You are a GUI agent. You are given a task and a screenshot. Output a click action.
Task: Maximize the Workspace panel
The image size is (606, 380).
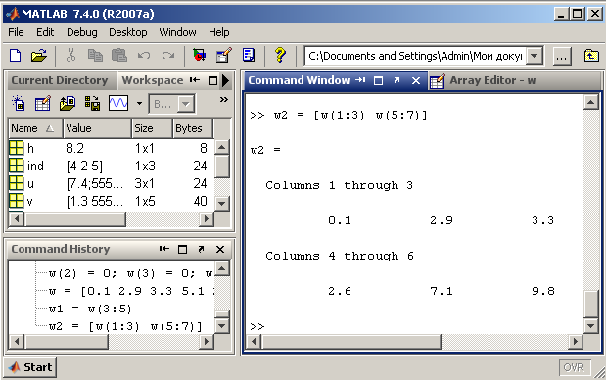[x=212, y=80]
